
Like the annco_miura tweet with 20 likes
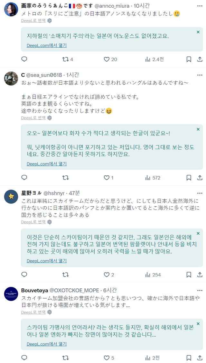tap(107, 59)
